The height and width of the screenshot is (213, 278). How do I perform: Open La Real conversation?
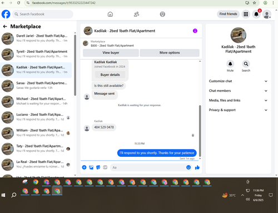point(36,165)
